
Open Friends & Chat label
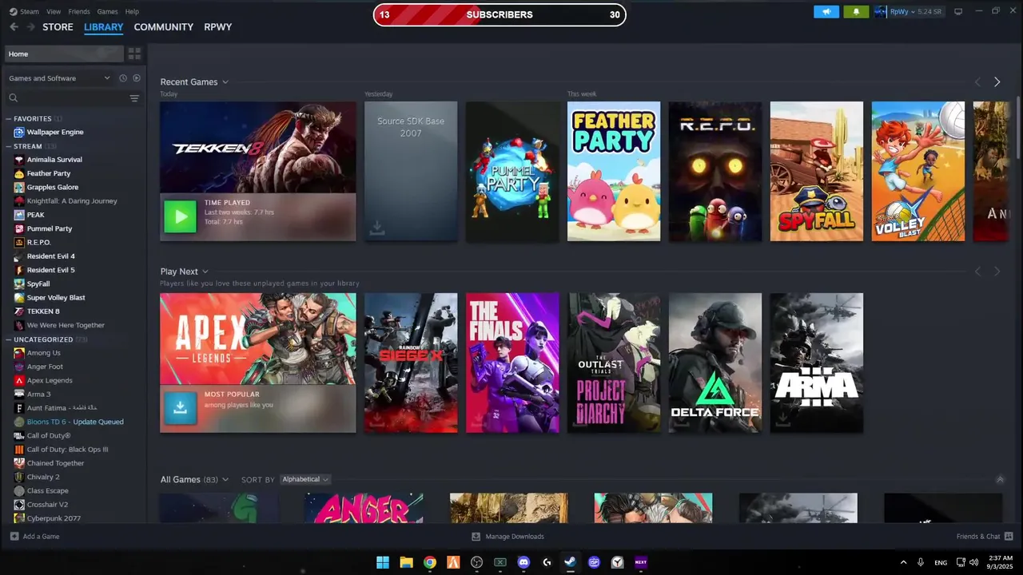(978, 537)
